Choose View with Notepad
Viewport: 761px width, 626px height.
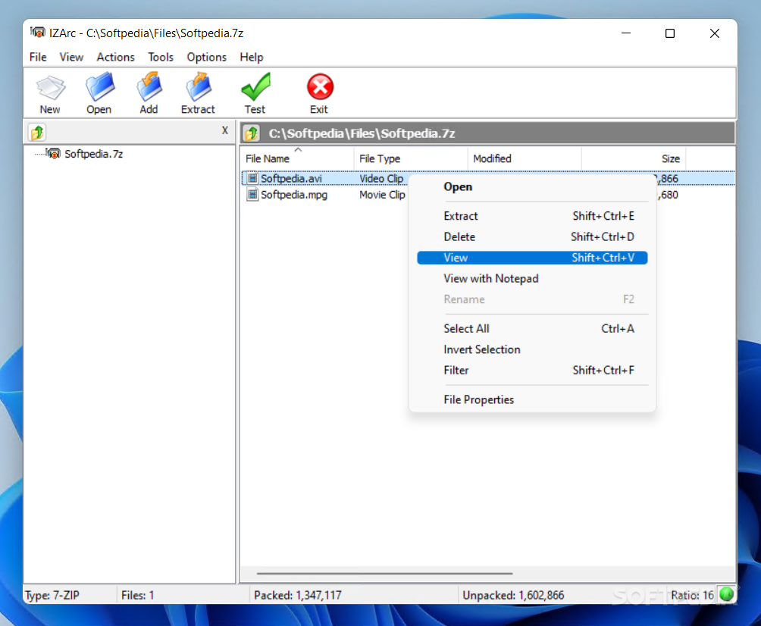coord(532,279)
